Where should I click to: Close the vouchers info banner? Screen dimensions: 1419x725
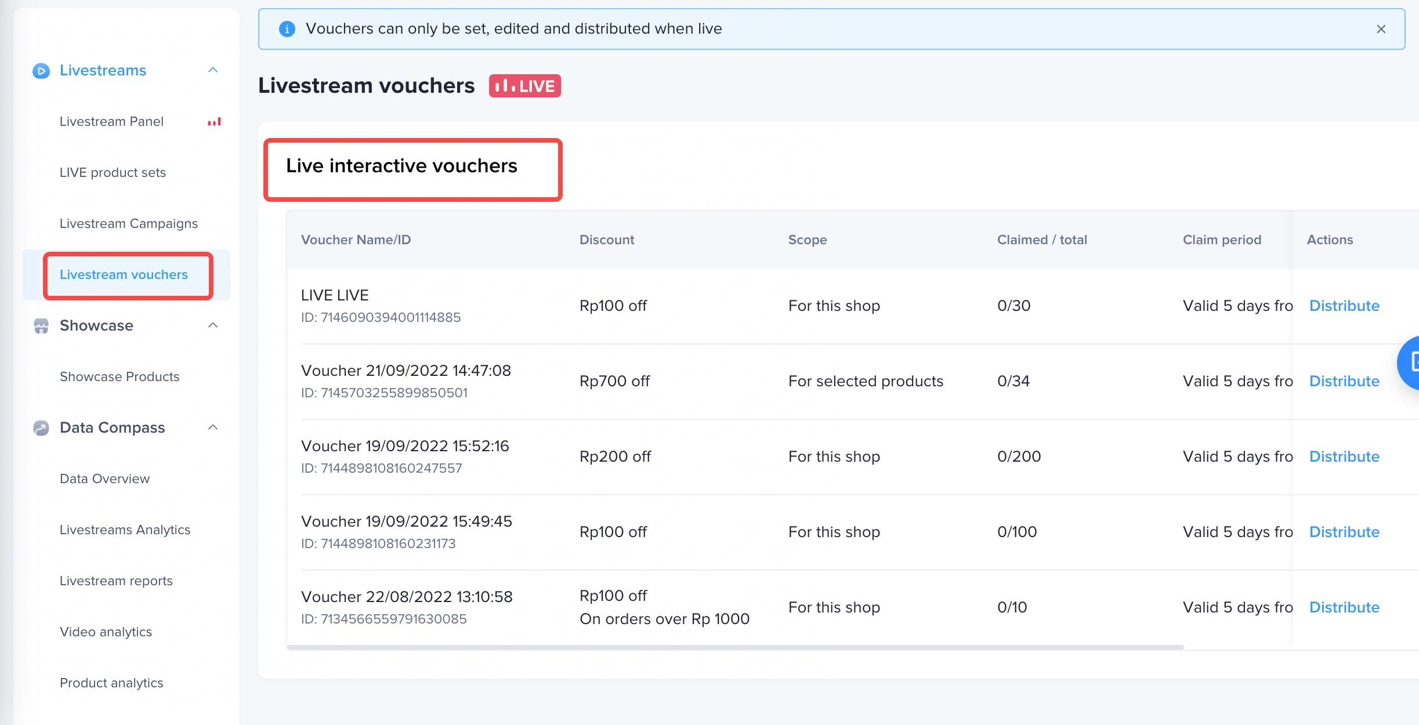1381,29
